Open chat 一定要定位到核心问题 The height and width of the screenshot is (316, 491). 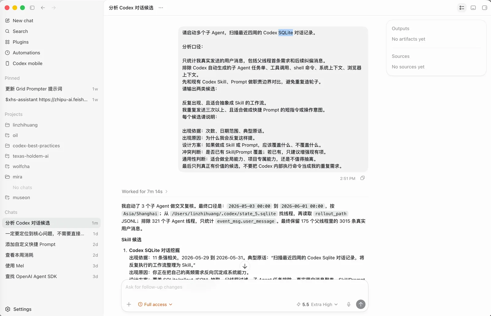pyautogui.click(x=52, y=234)
